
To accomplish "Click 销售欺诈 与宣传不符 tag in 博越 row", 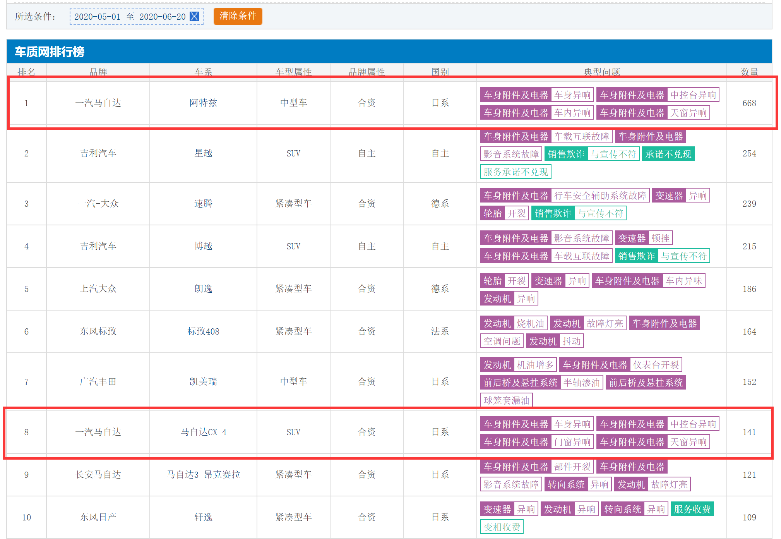I will tap(662, 256).
